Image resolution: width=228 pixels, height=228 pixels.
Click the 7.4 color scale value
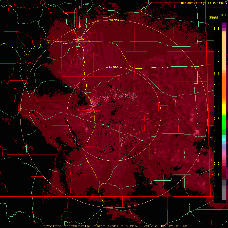pyautogui.click(x=217, y=62)
